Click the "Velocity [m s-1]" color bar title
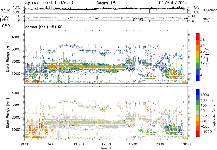Screen dimensions: 217x150 coord(214,113)
